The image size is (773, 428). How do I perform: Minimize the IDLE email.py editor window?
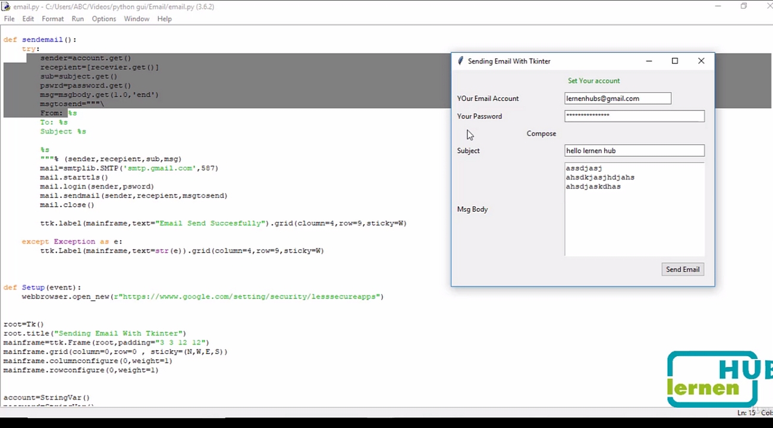(718, 7)
